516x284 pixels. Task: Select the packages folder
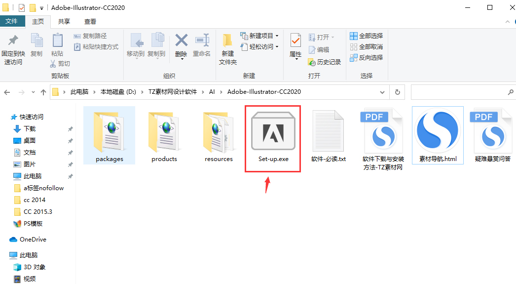pyautogui.click(x=109, y=135)
